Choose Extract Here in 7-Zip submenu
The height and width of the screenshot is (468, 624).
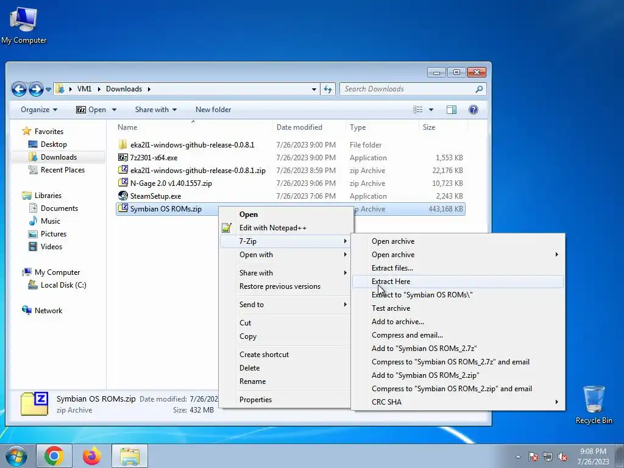click(458, 282)
